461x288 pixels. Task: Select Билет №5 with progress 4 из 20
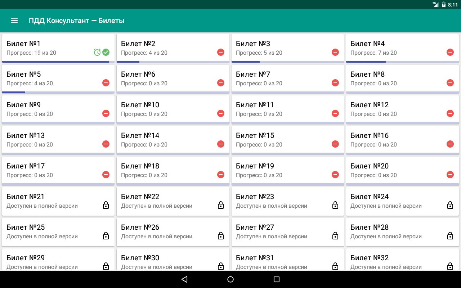(x=50, y=78)
